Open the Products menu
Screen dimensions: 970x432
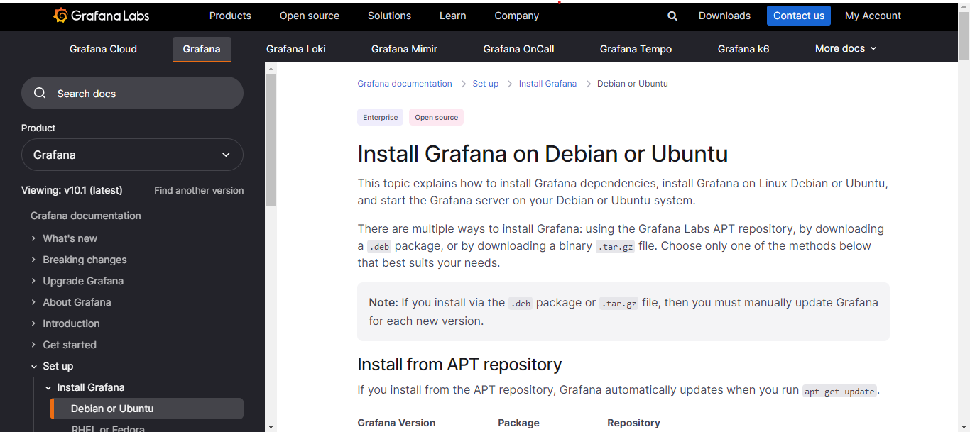pyautogui.click(x=230, y=16)
